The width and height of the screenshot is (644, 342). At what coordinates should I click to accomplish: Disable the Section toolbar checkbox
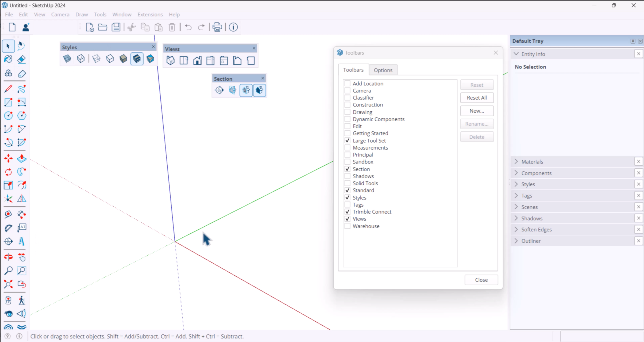click(x=347, y=169)
